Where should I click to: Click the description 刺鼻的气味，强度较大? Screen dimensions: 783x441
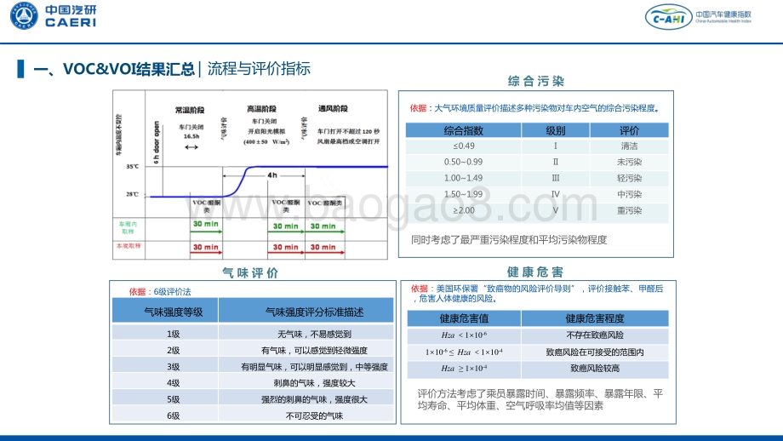(x=314, y=383)
